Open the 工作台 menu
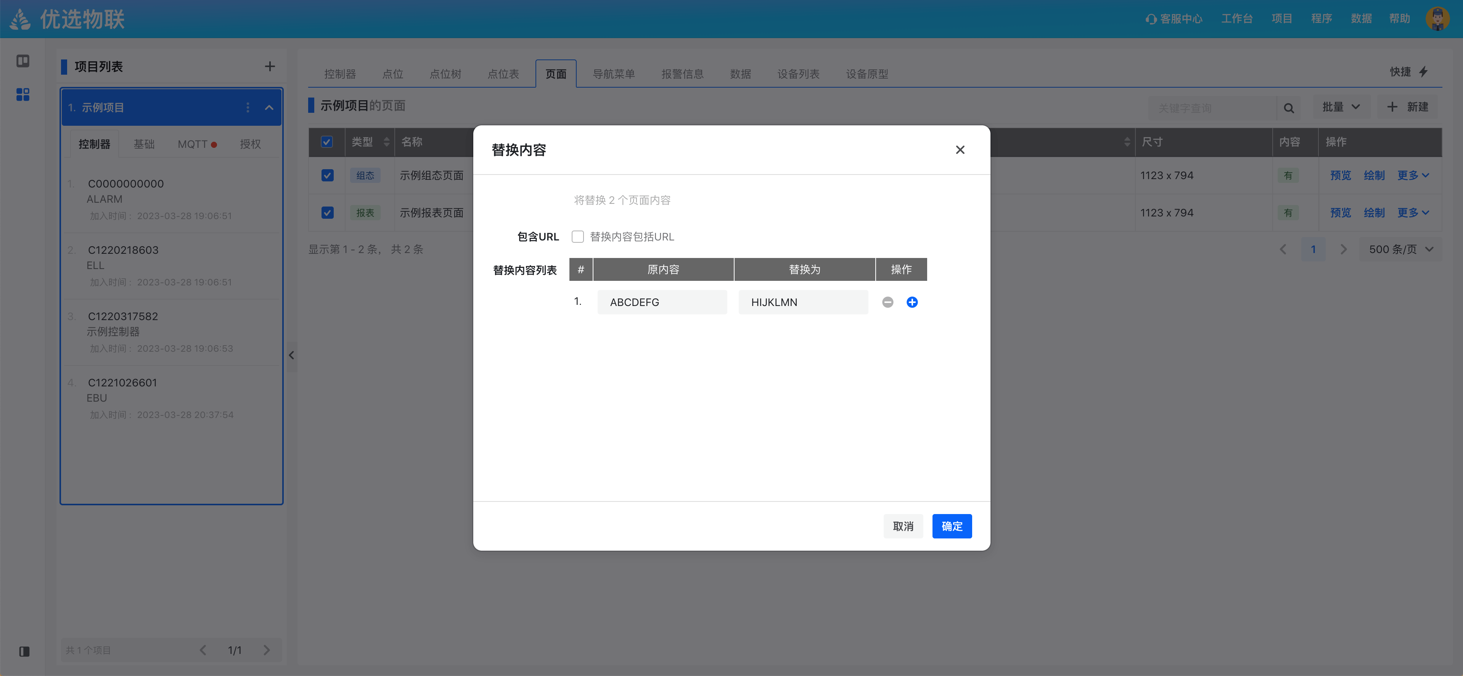This screenshot has width=1463, height=676. [x=1237, y=19]
